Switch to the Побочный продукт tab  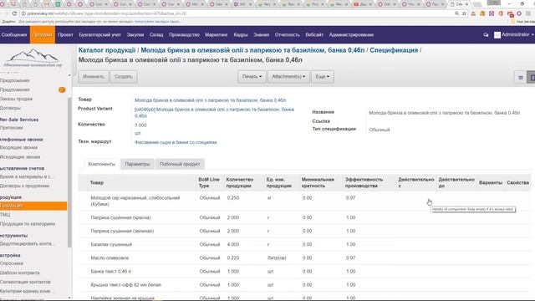tap(180, 164)
